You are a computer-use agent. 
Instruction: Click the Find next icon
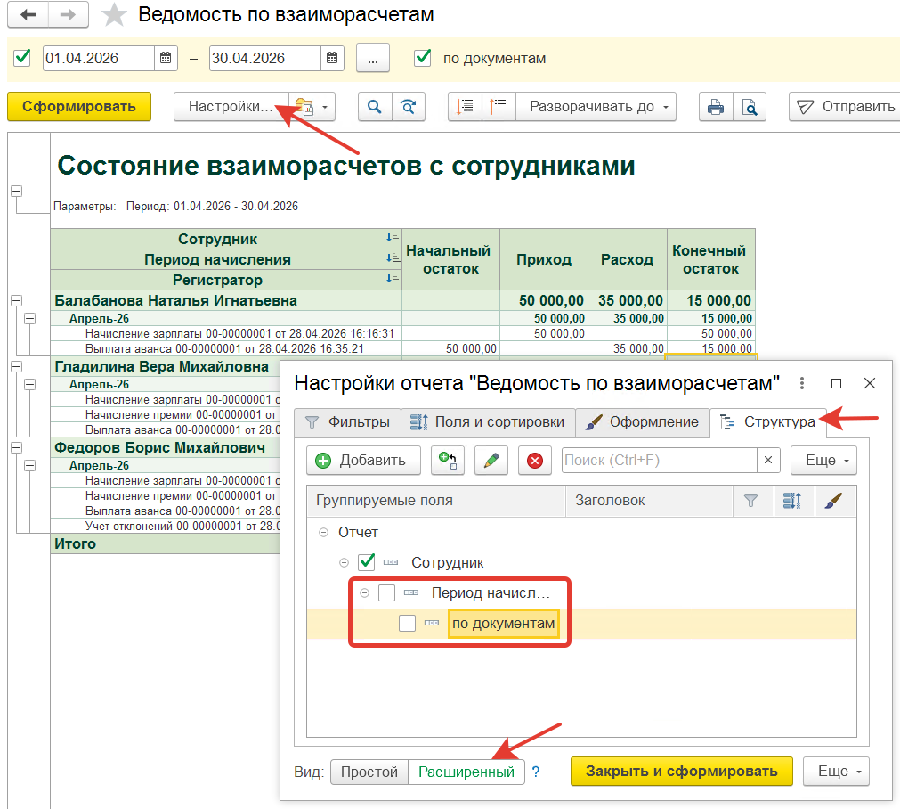(408, 107)
